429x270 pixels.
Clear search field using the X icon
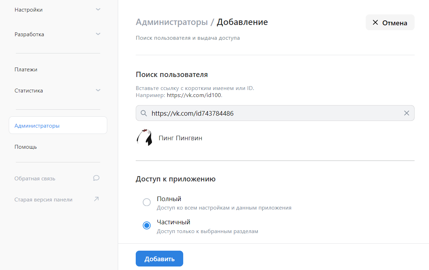407,113
